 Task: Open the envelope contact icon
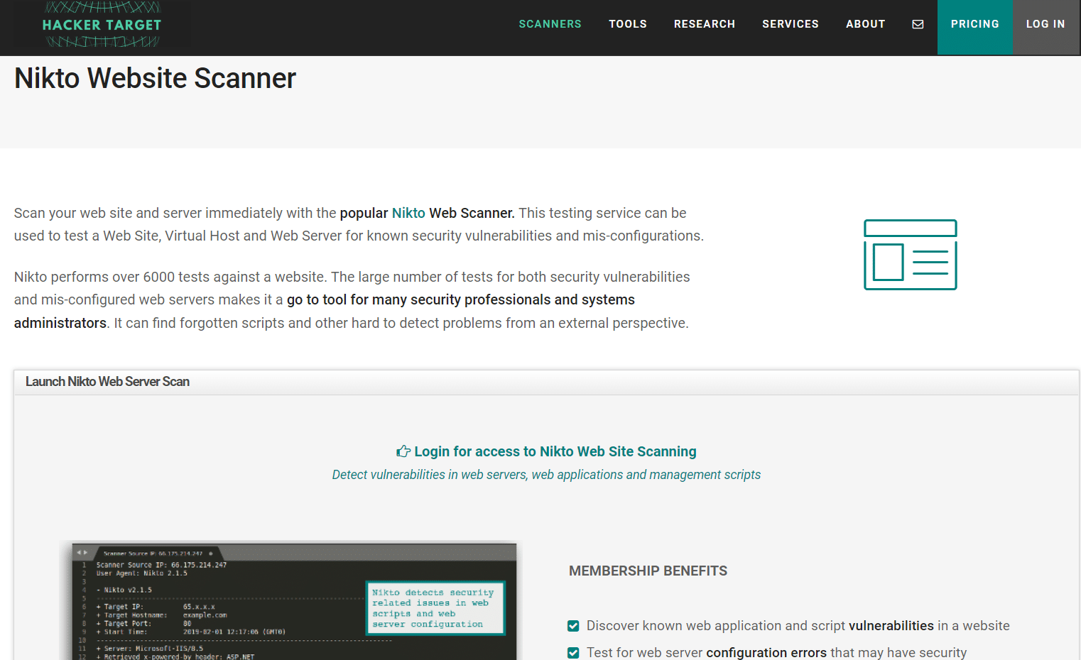(918, 24)
